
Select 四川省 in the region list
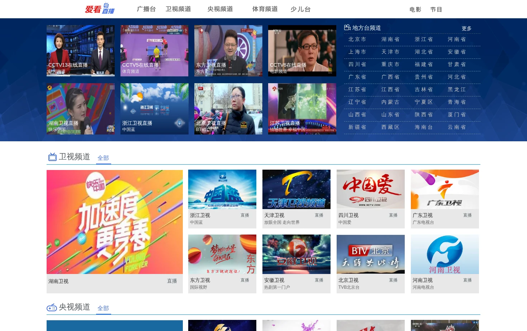pos(357,65)
